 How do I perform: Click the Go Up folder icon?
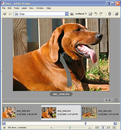pyautogui.click(x=72, y=14)
